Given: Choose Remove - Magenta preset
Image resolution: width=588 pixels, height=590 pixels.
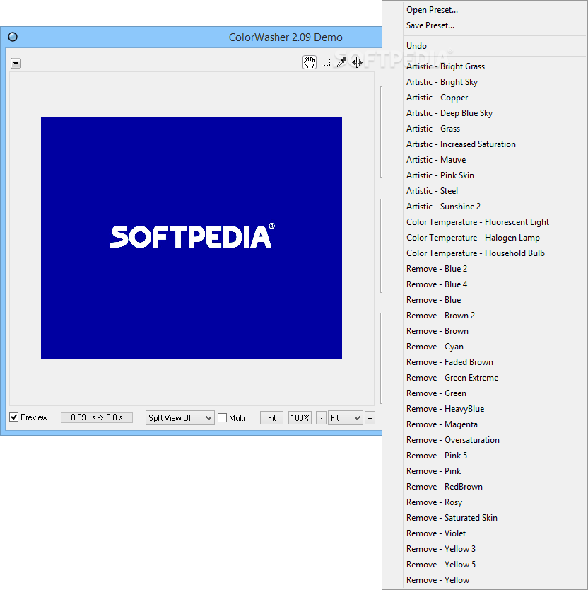Looking at the screenshot, I should (x=484, y=424).
